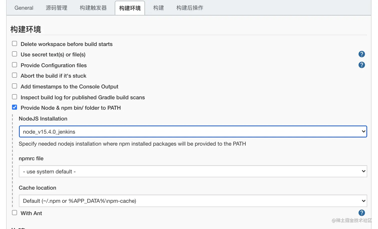Screen dimensions: 378x229
Task: Open help for Use secret text(s) or file(s)
Action: point(361,54)
